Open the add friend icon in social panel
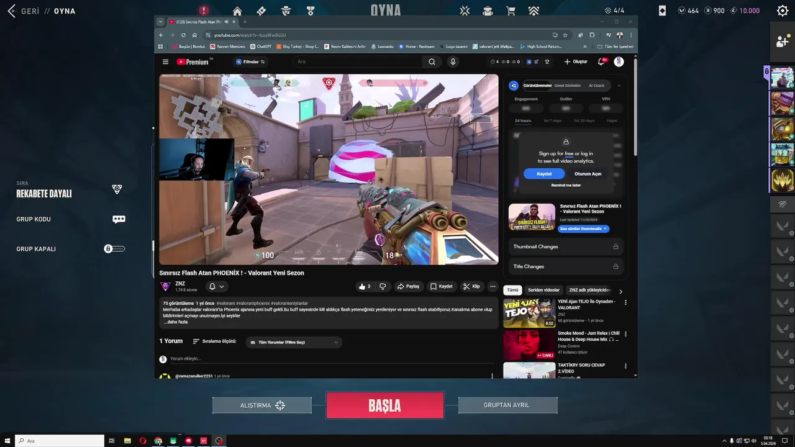Screen dimensions: 795x447 pyautogui.click(x=782, y=42)
